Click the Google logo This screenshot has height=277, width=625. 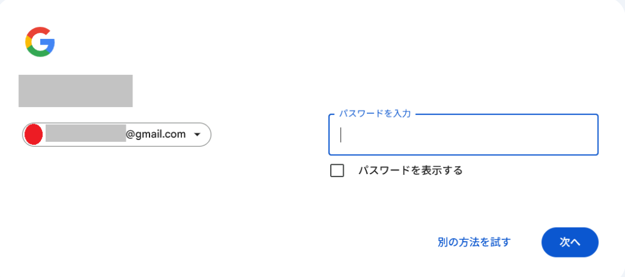tap(40, 42)
